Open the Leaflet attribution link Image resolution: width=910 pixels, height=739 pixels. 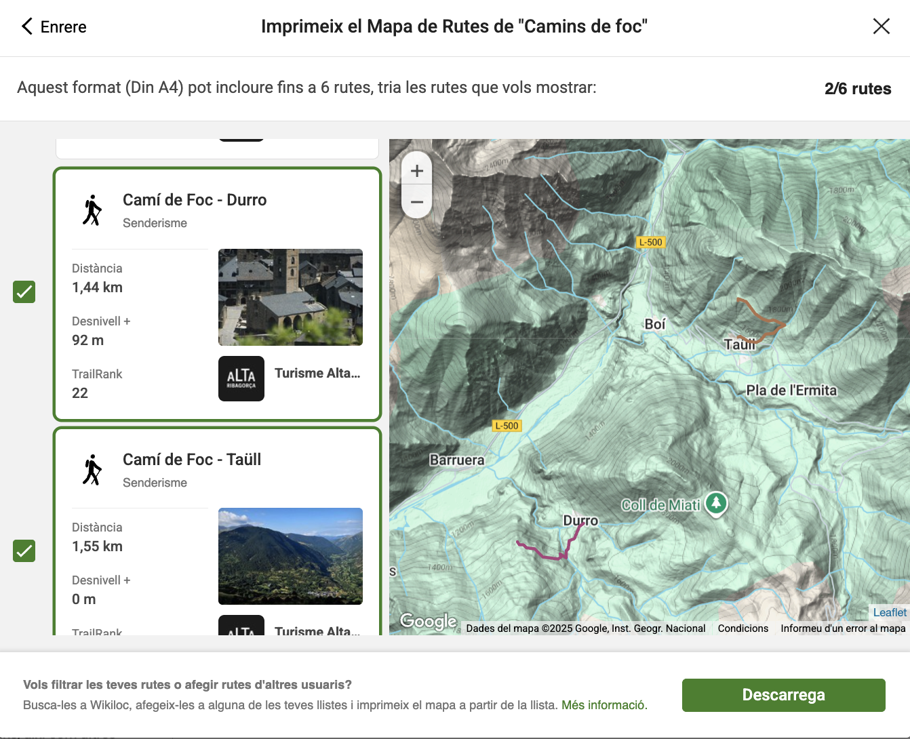pos(890,612)
